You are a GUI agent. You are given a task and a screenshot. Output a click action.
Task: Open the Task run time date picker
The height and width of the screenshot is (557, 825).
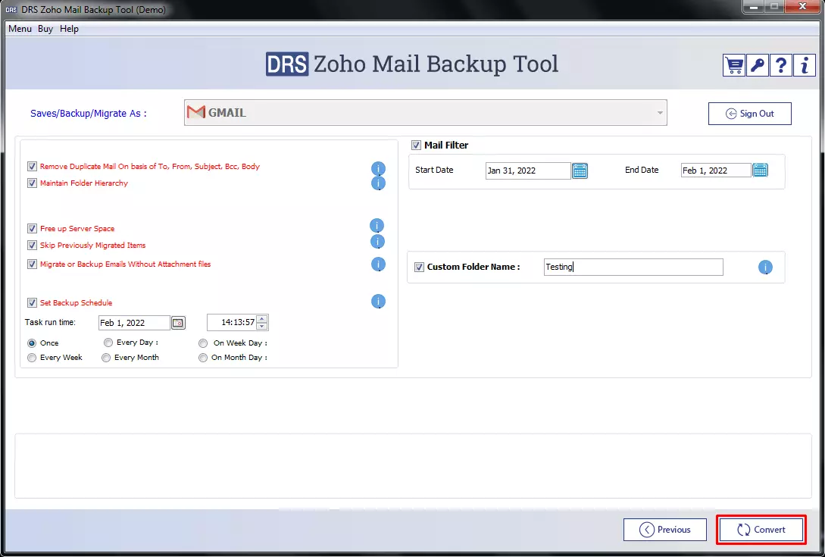[x=178, y=323]
